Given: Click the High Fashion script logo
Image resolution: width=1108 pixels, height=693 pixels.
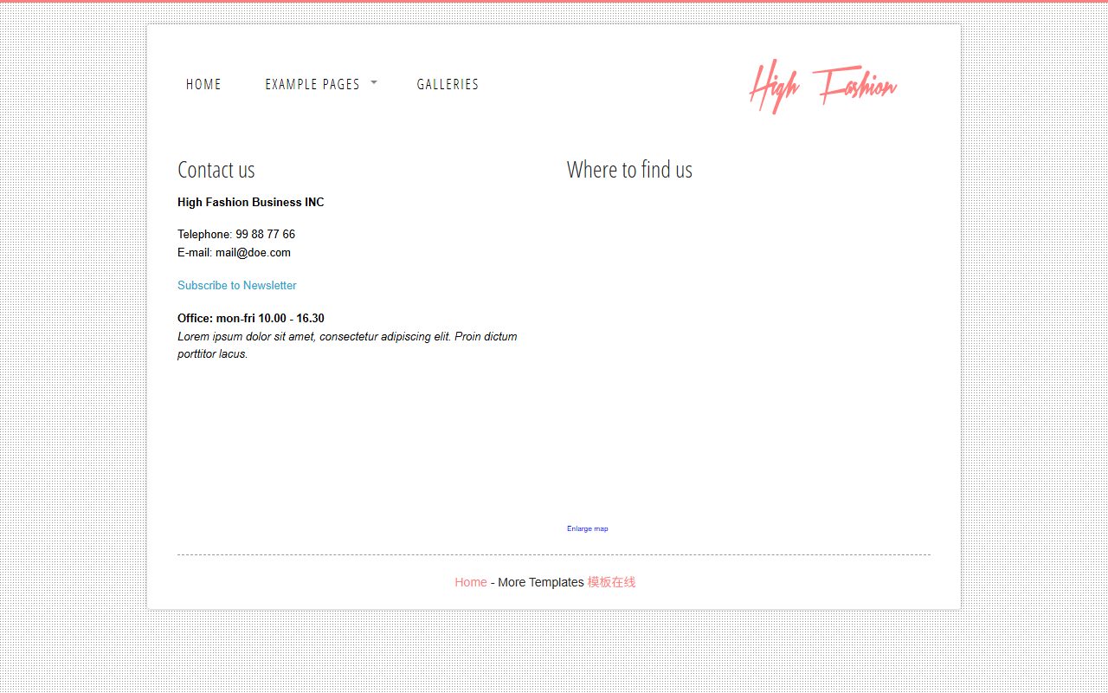Looking at the screenshot, I should 823,87.
